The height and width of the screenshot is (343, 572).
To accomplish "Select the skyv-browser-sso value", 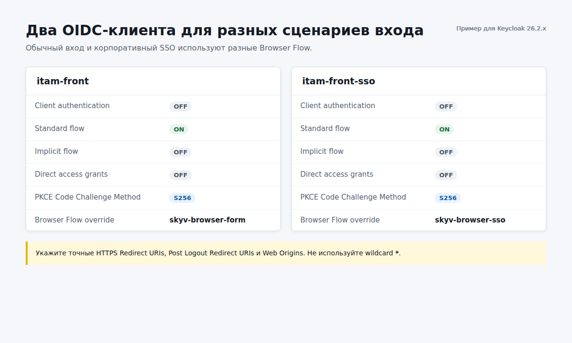I will tap(470, 220).
